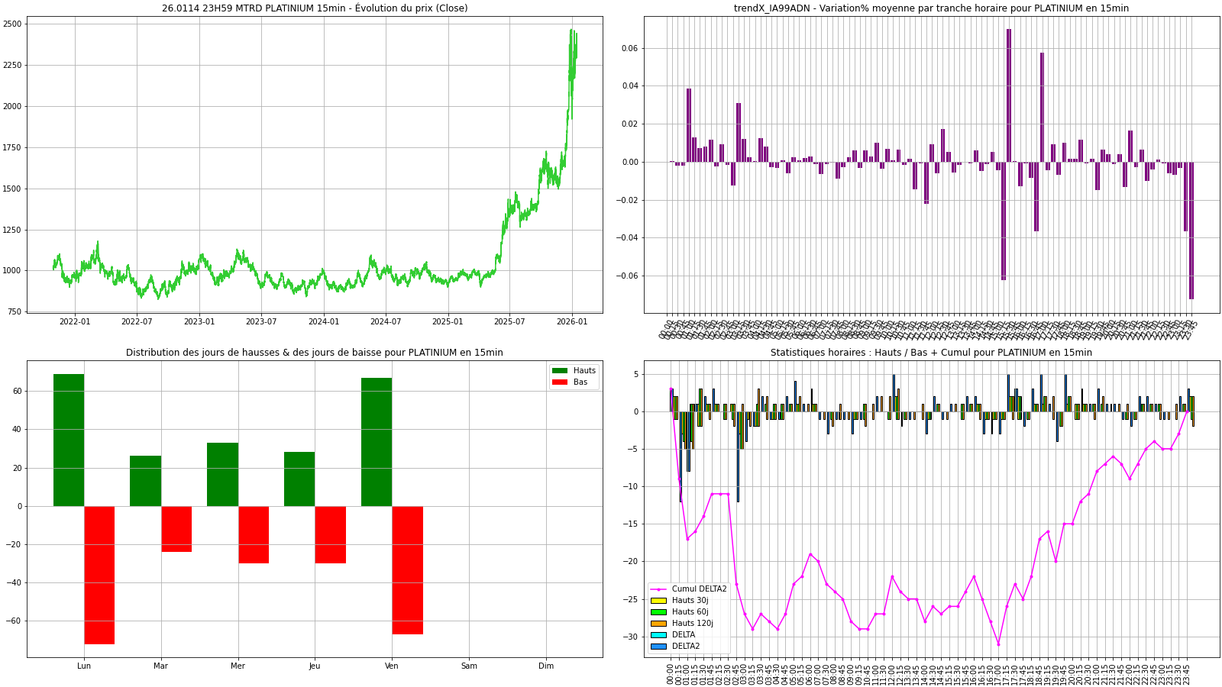The width and height of the screenshot is (1222, 687).
Task: Click the green Hauts bar for Lun
Action: 69,440
